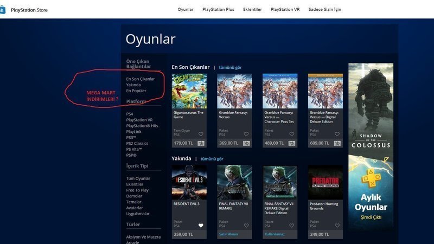Open Yakında sidebar link

[133, 85]
